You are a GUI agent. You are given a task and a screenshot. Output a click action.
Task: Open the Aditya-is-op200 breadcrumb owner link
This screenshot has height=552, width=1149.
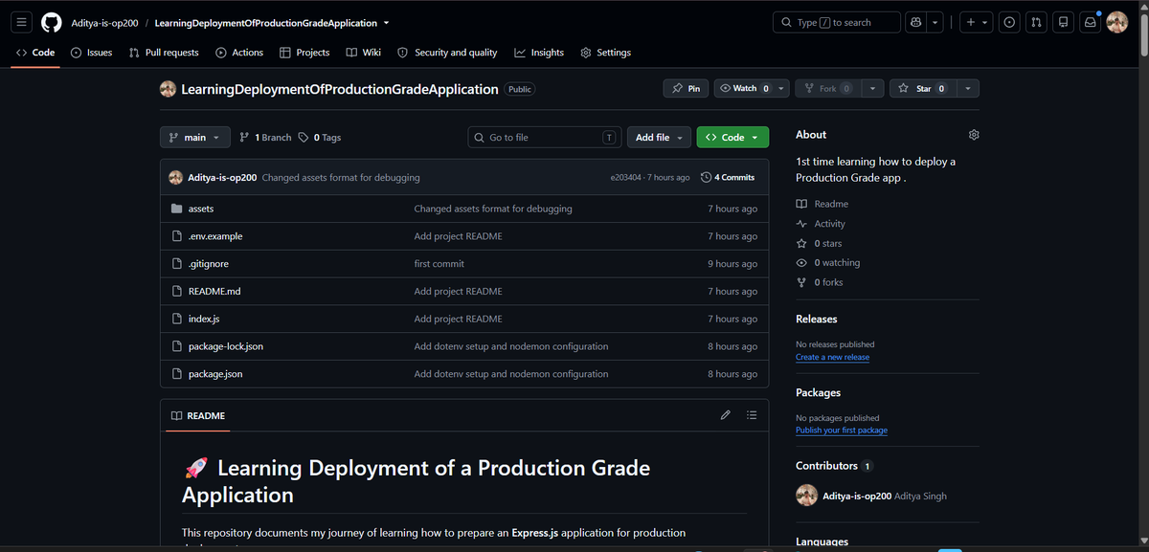[105, 23]
